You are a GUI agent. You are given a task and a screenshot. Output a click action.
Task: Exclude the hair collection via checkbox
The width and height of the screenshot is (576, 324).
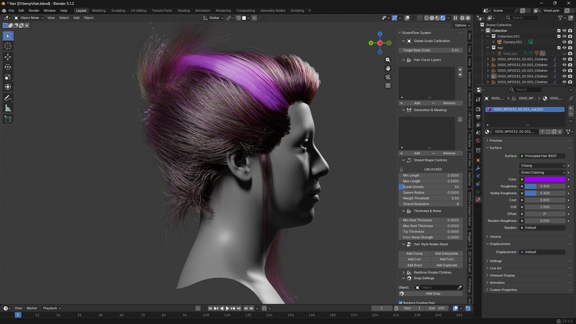click(559, 48)
